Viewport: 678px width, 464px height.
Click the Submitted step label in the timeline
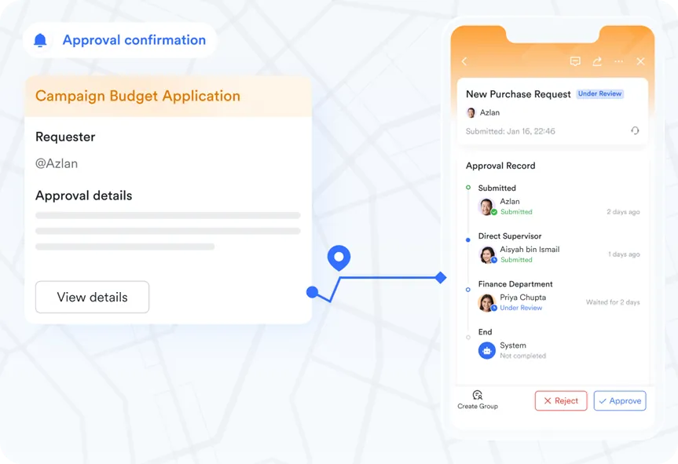coord(497,188)
